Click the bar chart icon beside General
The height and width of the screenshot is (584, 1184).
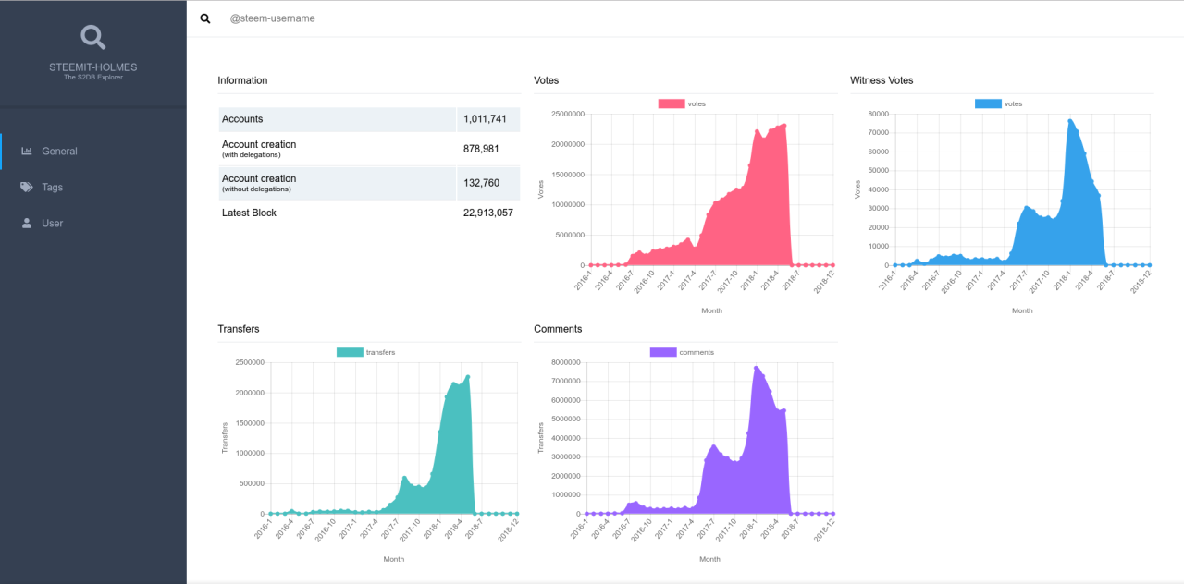(27, 151)
